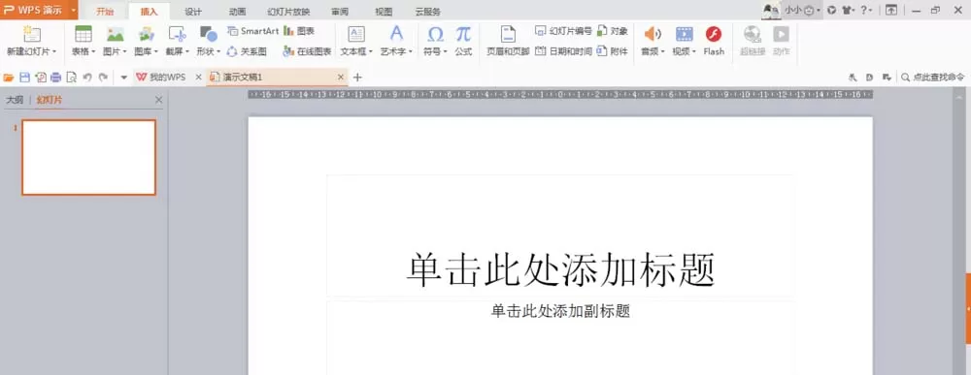Click the 图表 chart button
The height and width of the screenshot is (375, 971).
298,31
